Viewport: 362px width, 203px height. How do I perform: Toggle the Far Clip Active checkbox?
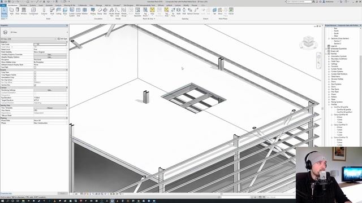tap(35, 80)
